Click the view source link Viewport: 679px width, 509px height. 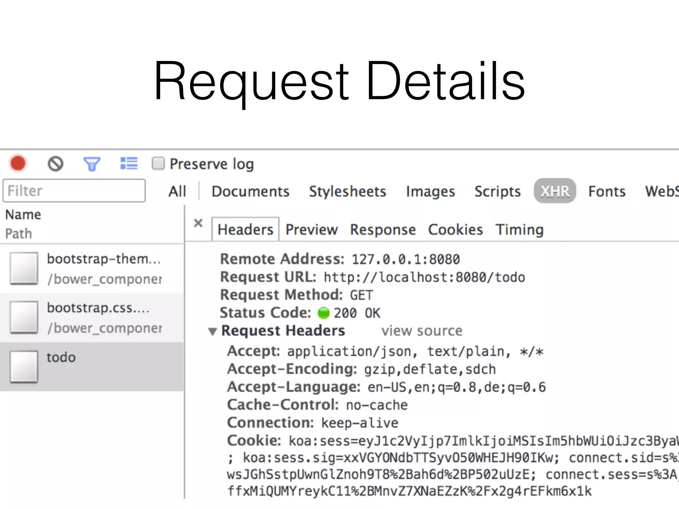tap(422, 331)
